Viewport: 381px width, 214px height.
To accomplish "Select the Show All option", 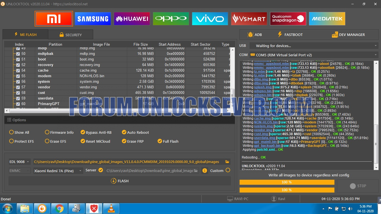I will click(x=19, y=132).
